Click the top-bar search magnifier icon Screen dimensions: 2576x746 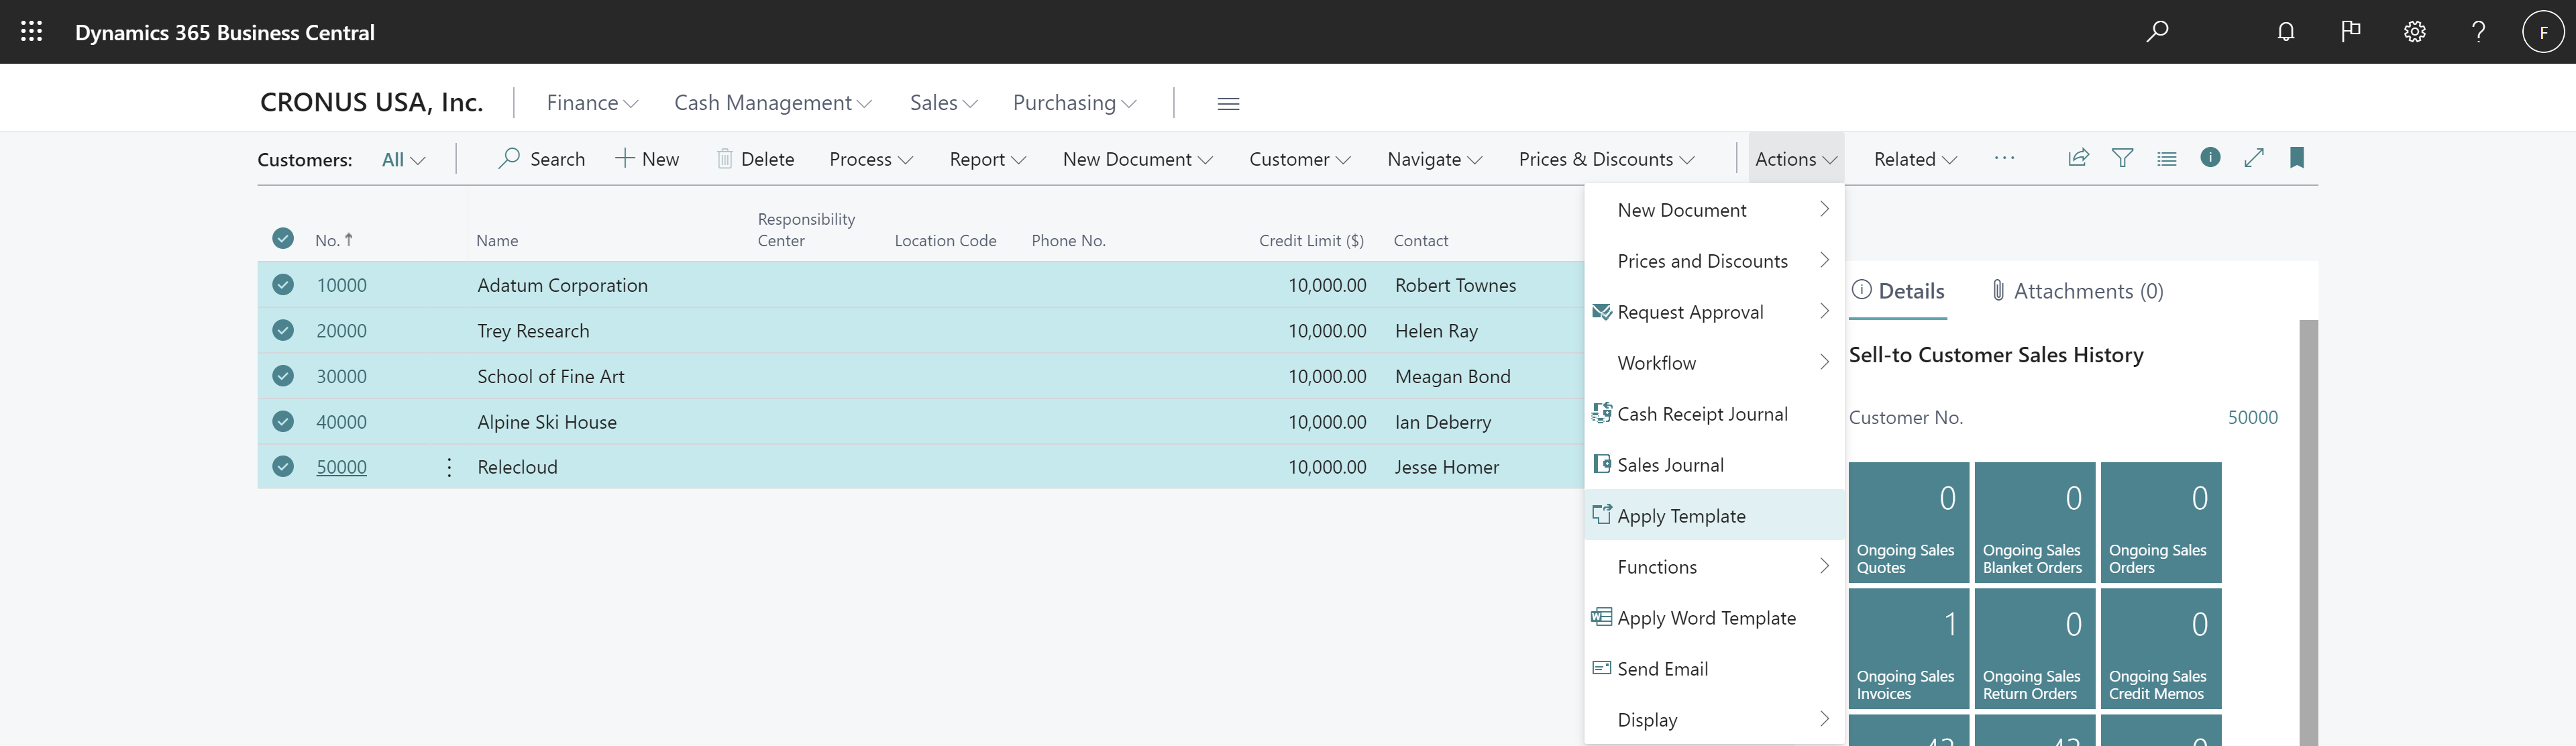(x=2157, y=32)
